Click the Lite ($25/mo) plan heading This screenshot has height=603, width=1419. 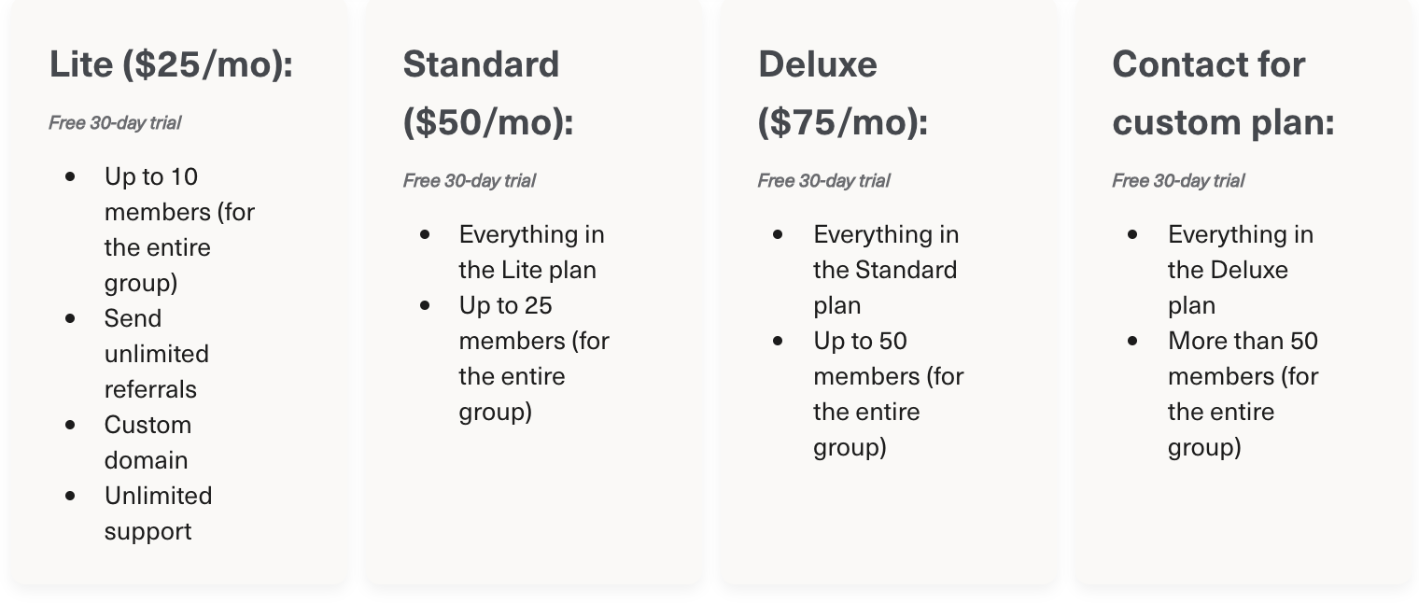[171, 64]
